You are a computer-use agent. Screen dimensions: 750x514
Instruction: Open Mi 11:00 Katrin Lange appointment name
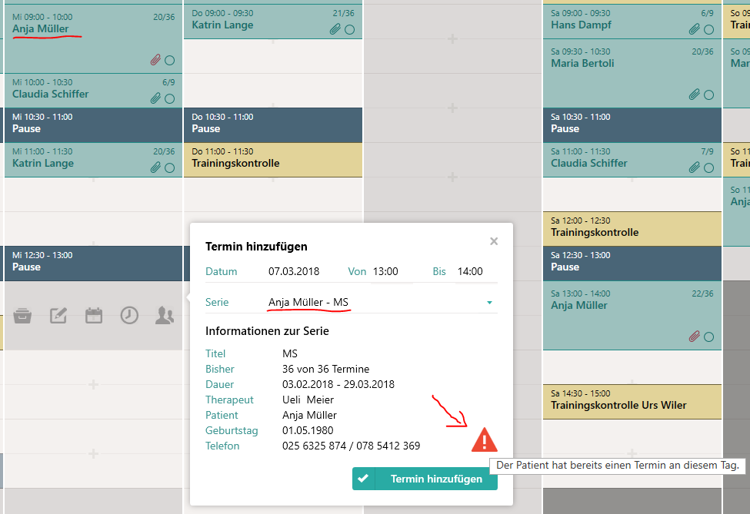click(43, 163)
